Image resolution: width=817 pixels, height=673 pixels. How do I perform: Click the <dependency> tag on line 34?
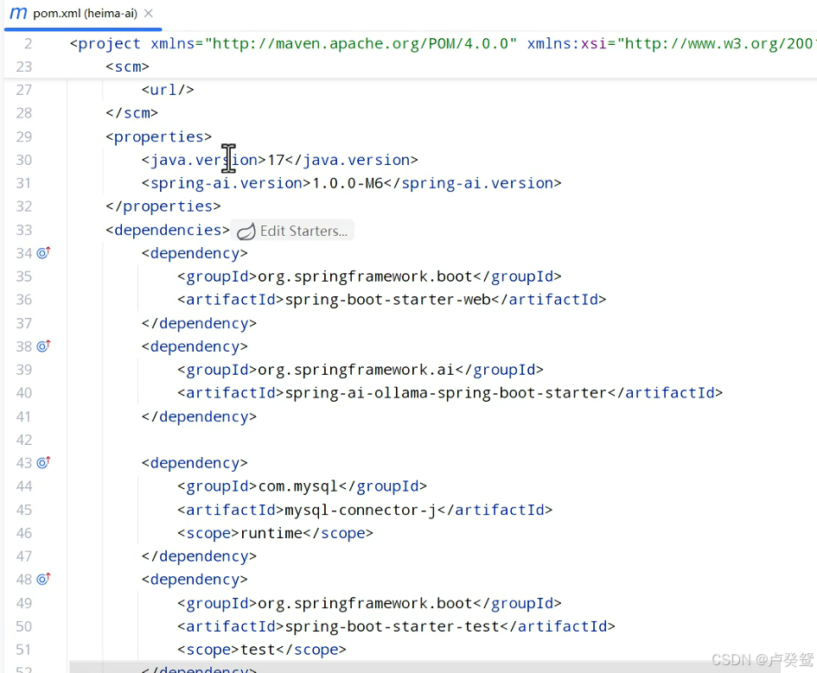(195, 253)
